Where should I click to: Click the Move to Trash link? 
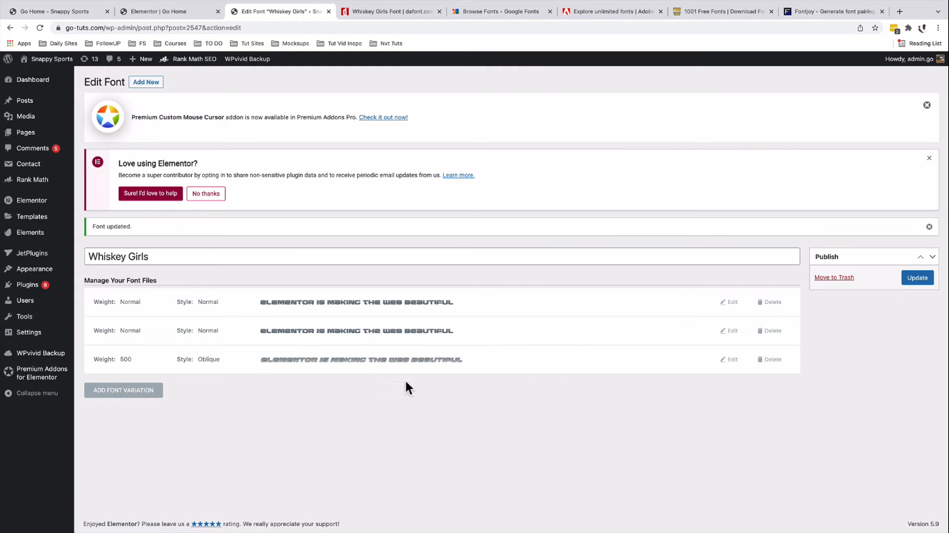pyautogui.click(x=834, y=278)
